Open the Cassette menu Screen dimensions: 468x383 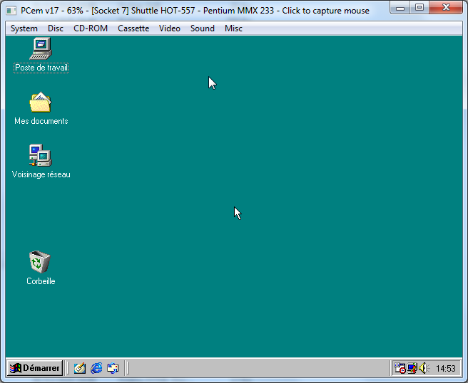click(x=133, y=28)
